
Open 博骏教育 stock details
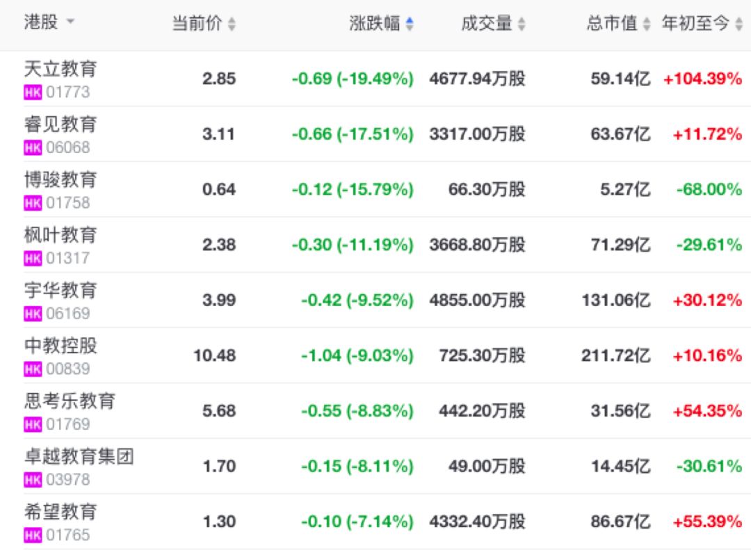click(60, 179)
